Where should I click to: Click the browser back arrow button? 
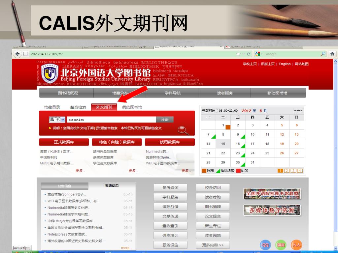coord(17,54)
